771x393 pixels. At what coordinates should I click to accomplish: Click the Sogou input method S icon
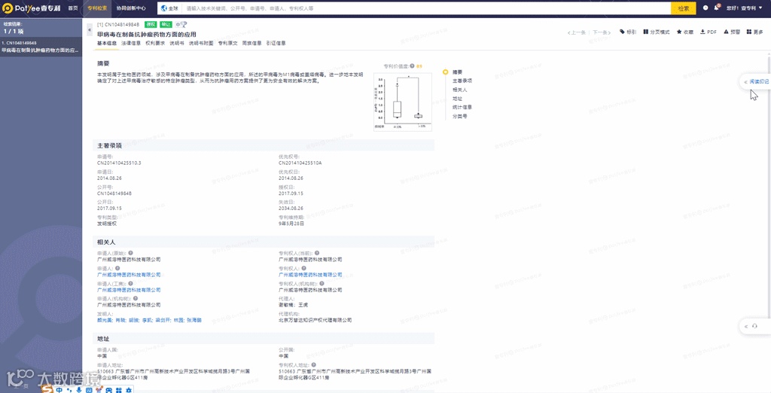[x=47, y=389]
